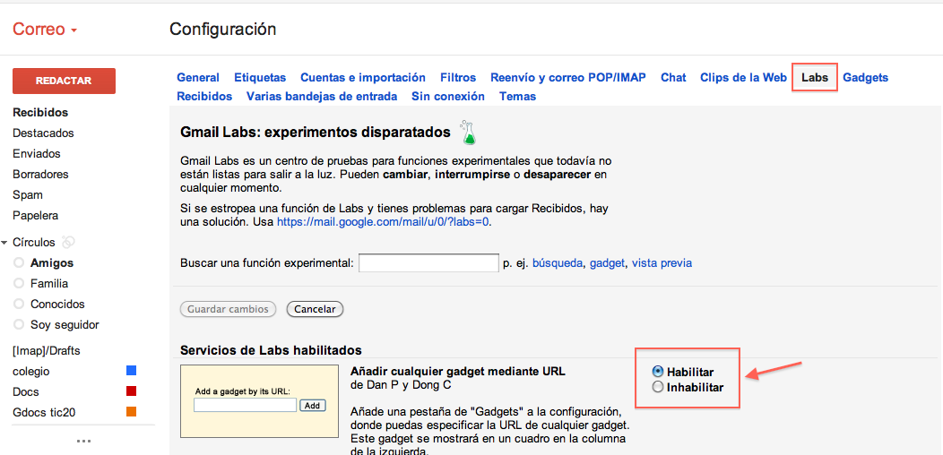943x455 pixels.
Task: Go to Reenvío y correo POP/IMAP tab
Action: (568, 78)
